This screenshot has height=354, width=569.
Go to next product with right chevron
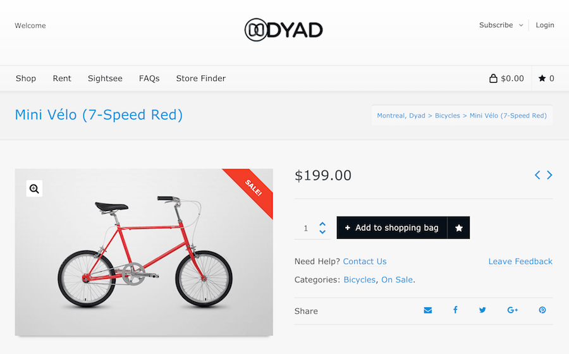coord(549,175)
